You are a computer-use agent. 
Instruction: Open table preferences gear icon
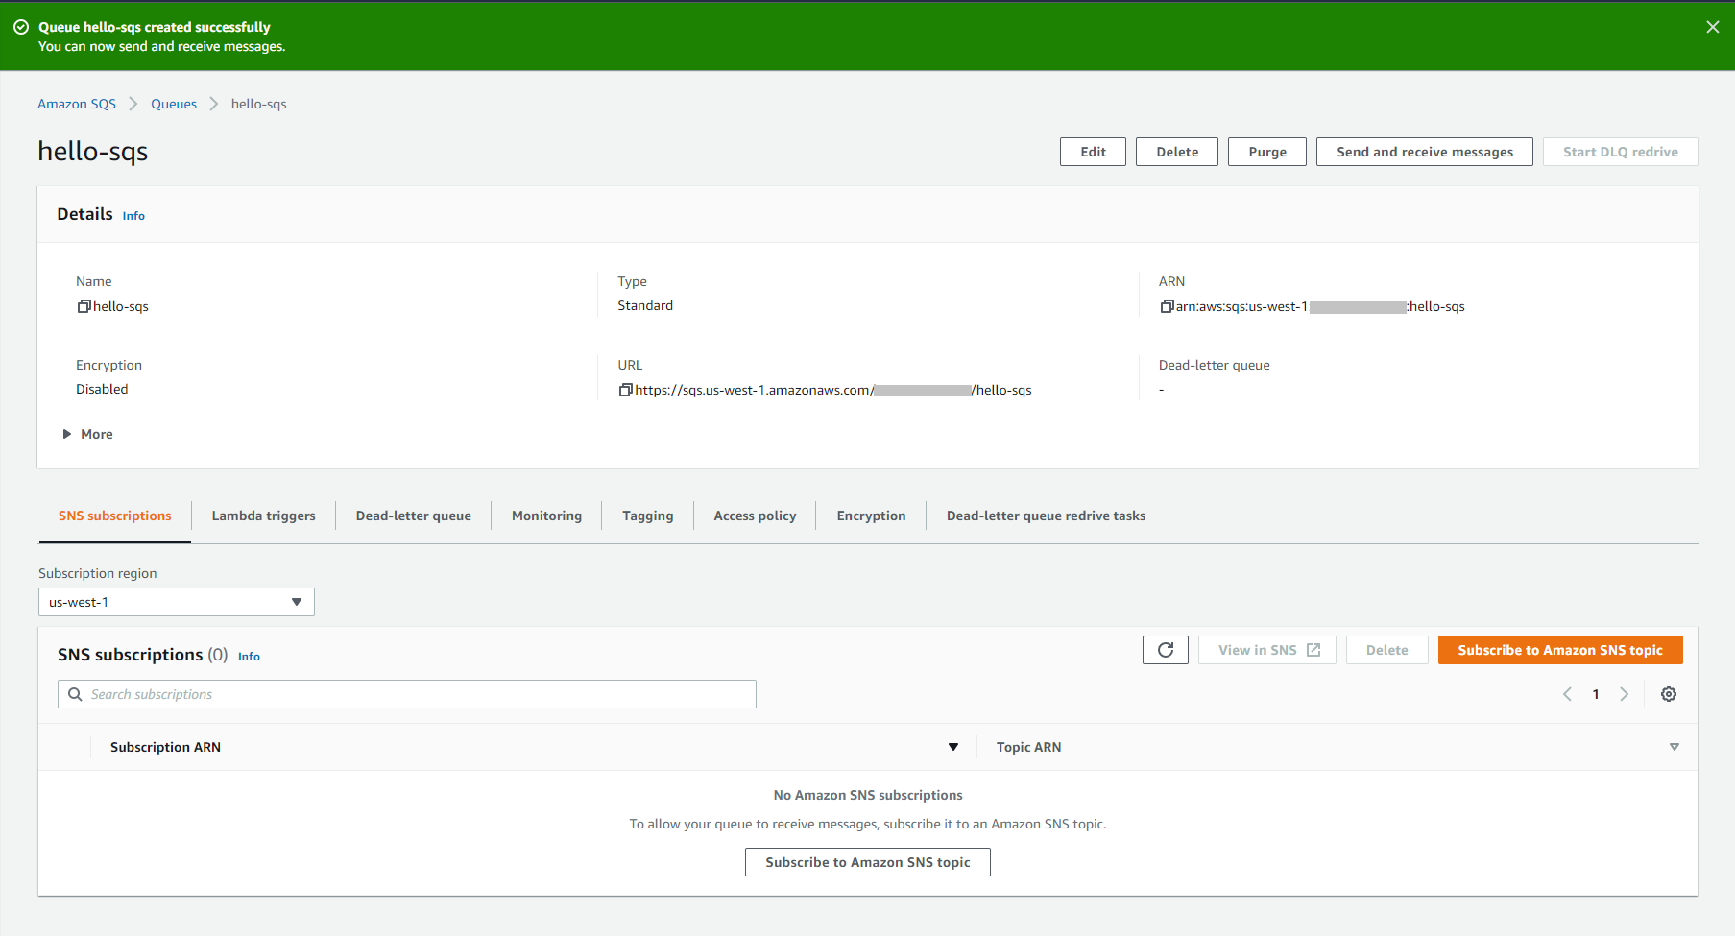click(x=1669, y=694)
